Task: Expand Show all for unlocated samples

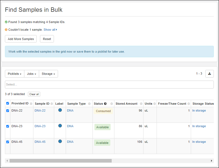Action: [50, 30]
